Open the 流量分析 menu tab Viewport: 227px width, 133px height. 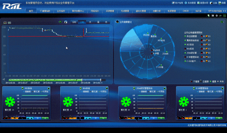(157, 11)
